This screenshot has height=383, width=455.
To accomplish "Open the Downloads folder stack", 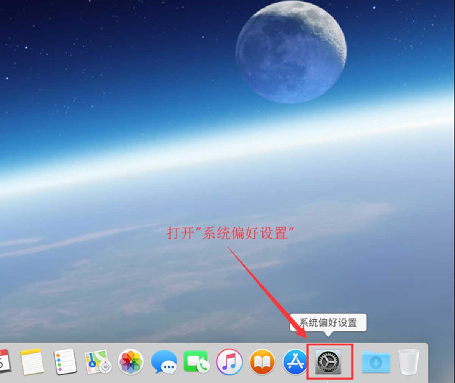I will pyautogui.click(x=376, y=362).
